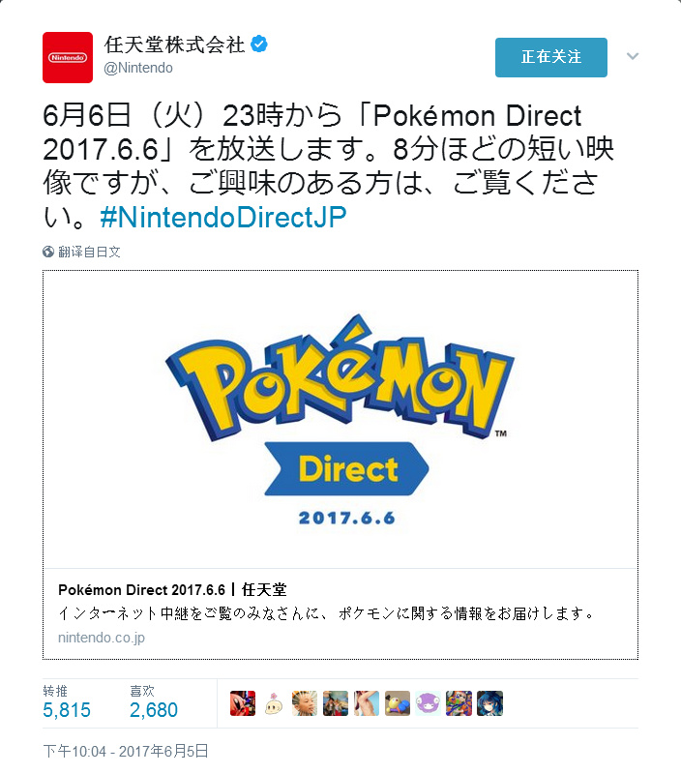Expand the tweet options chevron

(x=633, y=56)
